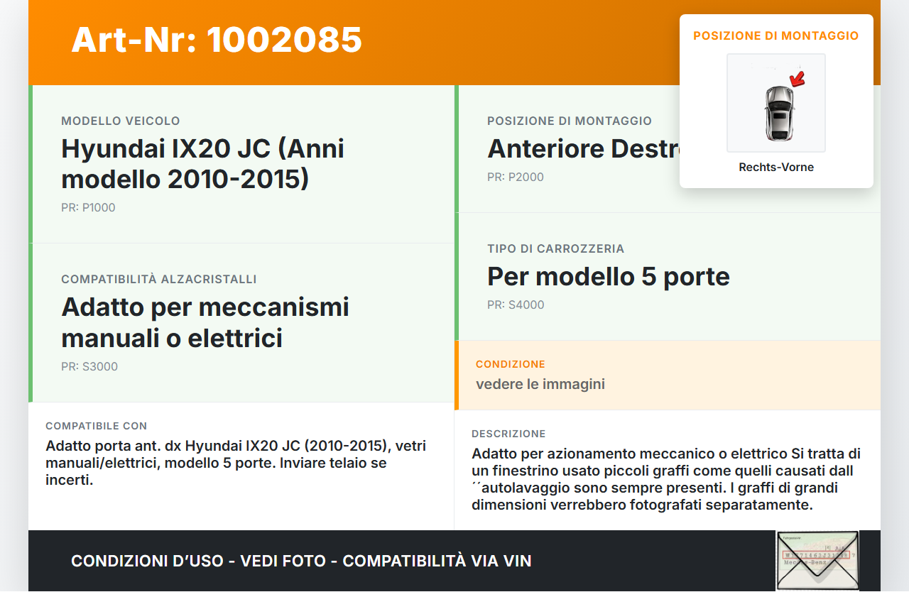Click the footer text 'CONDIZIONI D'USO - VEDI FOTO'
The width and height of the screenshot is (909, 592).
(x=301, y=561)
